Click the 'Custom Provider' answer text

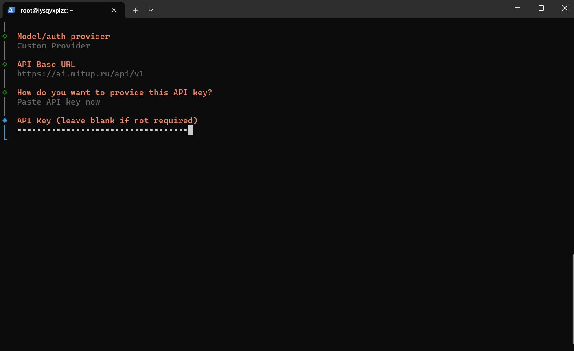coord(54,46)
